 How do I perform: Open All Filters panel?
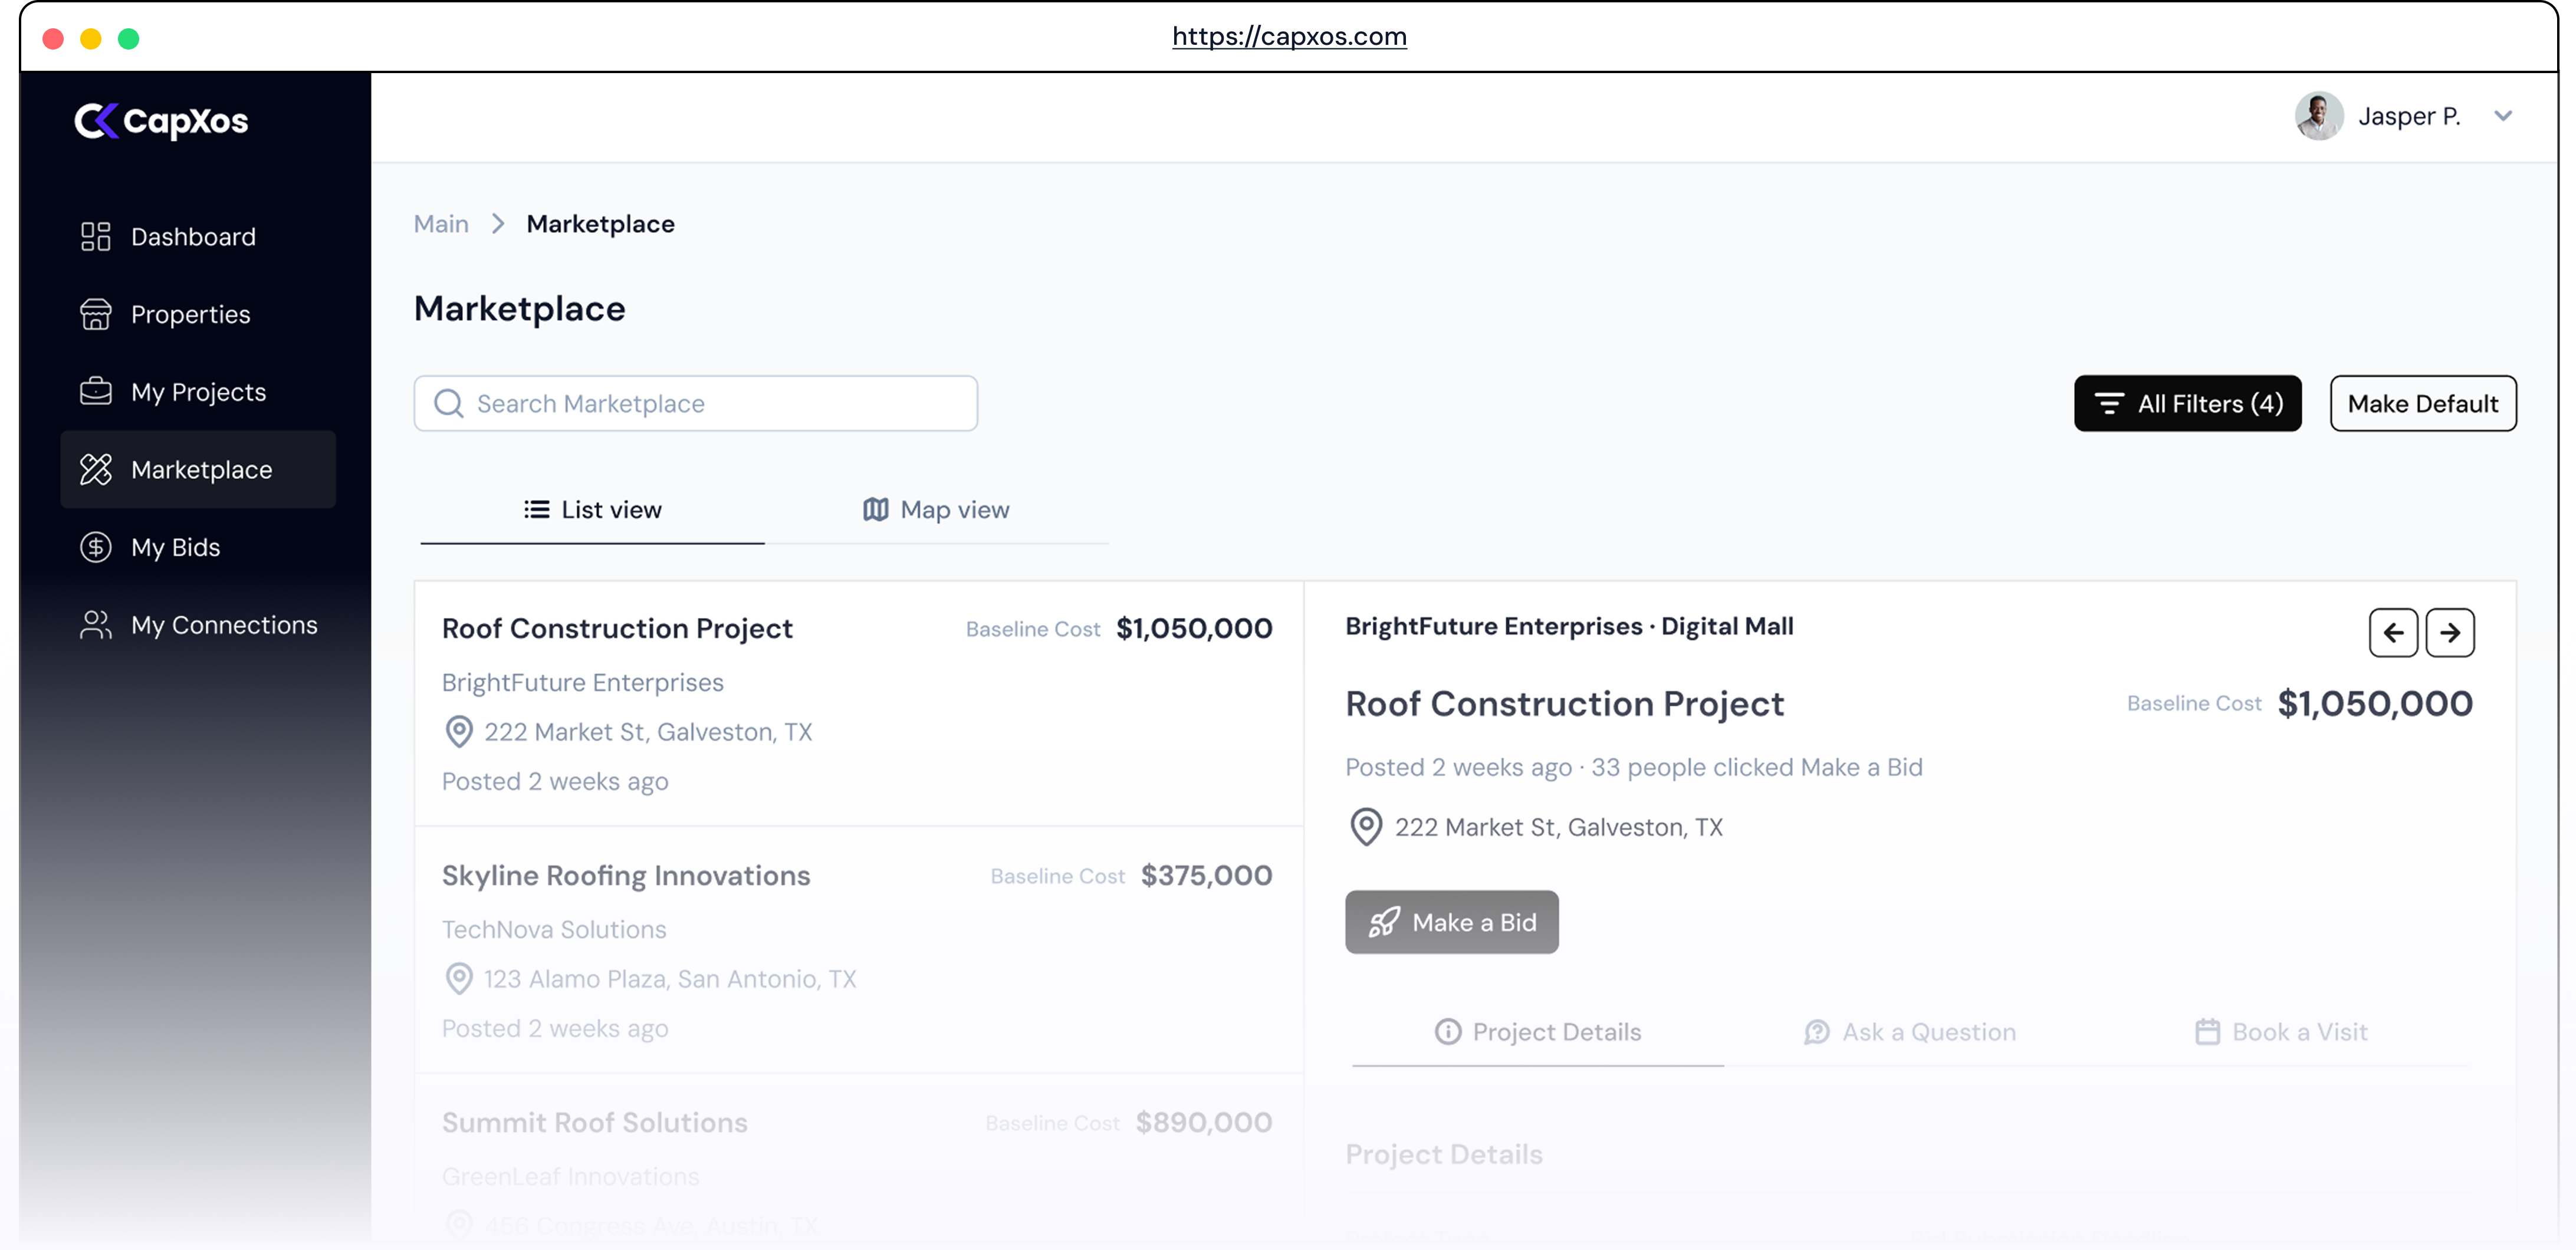pos(2188,403)
